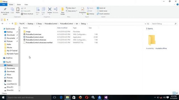This screenshot has width=179, height=100.
Task: Open the New item dropdown
Action: pos(71,8)
